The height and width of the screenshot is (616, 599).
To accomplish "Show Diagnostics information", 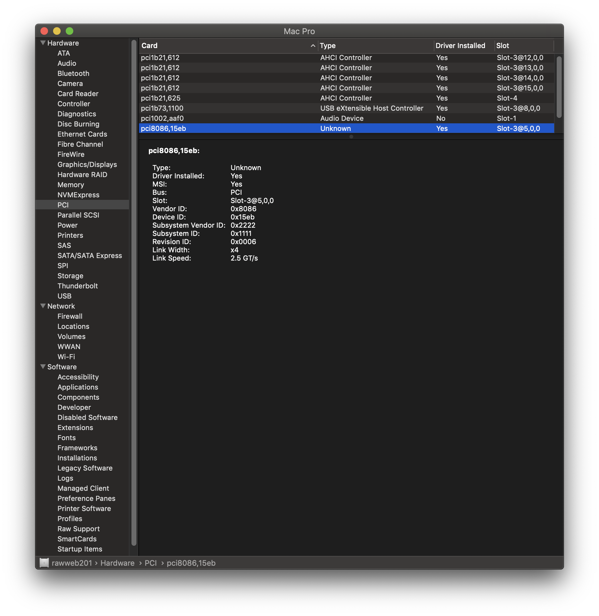I will [x=77, y=114].
